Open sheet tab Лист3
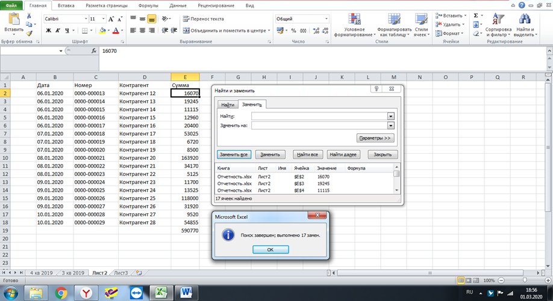 (121, 273)
